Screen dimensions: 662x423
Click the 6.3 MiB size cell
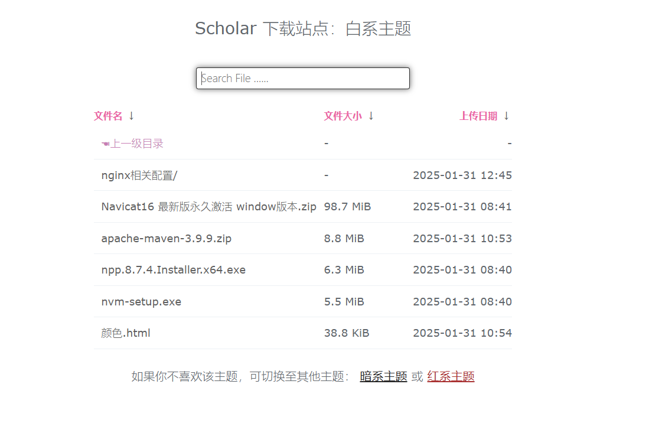click(x=344, y=270)
